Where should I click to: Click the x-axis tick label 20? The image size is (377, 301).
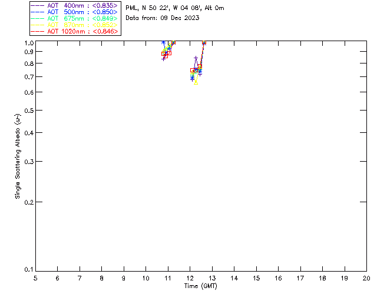366,277
